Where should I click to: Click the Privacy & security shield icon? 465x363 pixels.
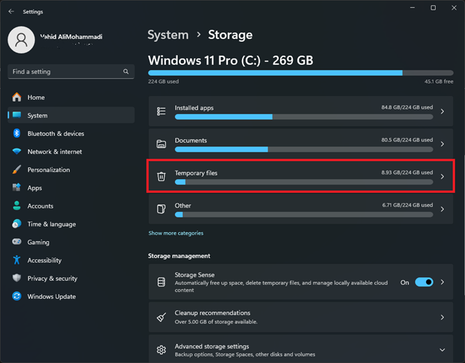pyautogui.click(x=17, y=278)
